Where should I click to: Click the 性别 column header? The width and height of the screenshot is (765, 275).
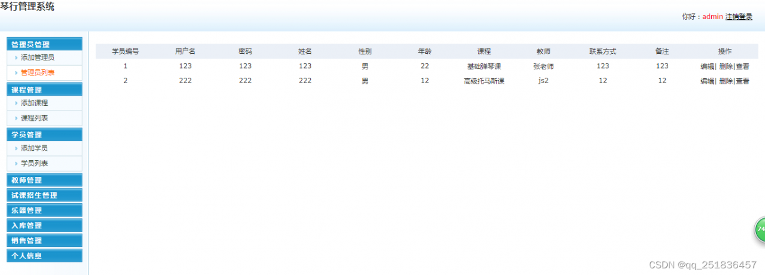[x=365, y=51]
